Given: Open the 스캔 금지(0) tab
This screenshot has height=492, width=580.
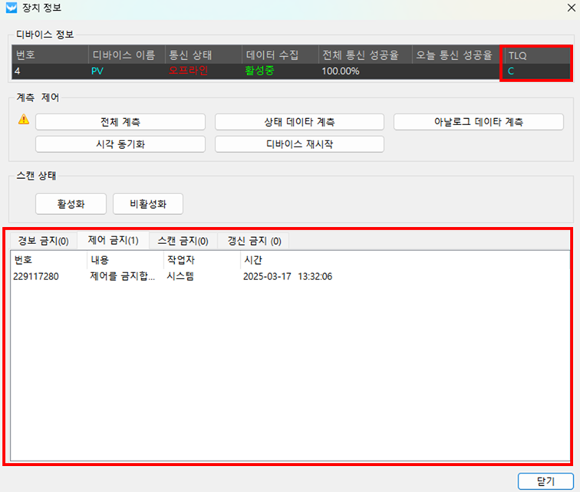Looking at the screenshot, I should 183,241.
